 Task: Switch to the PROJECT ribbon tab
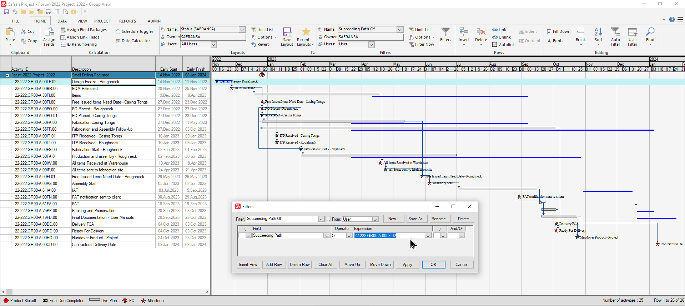[102, 21]
